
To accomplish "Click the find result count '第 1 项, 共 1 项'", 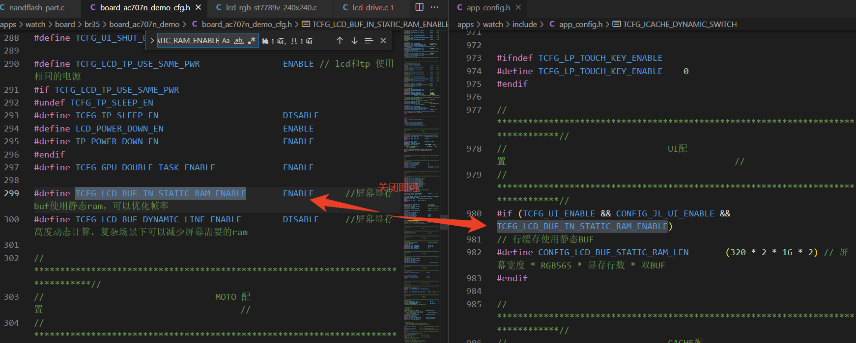I will click(x=287, y=41).
